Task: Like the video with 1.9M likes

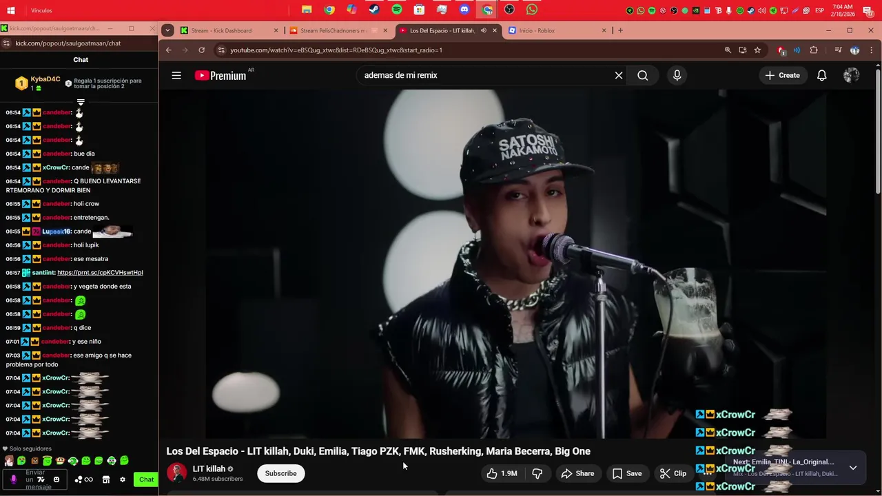Action: pyautogui.click(x=502, y=473)
